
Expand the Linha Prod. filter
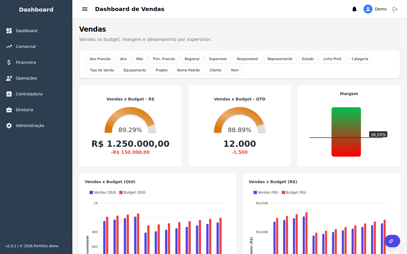pos(333,59)
